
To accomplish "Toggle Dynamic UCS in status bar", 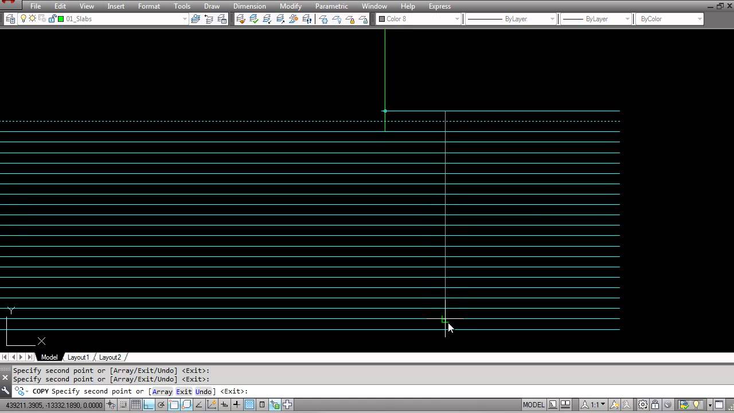I will [x=212, y=405].
